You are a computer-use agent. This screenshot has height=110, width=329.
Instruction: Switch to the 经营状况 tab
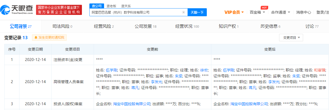187,26
